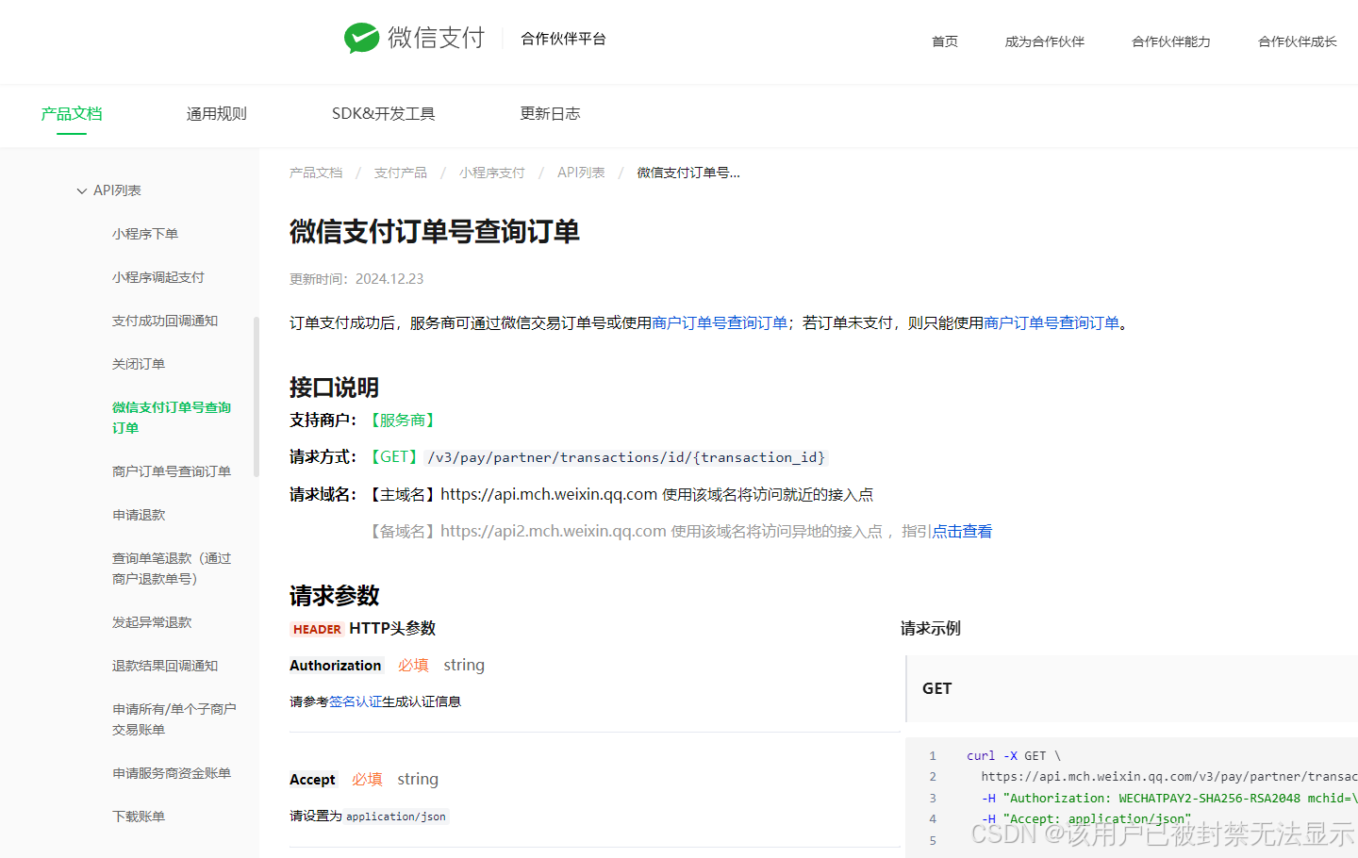Click backup domain https://api2.mch.weixin.qq.com text

pos(554,532)
